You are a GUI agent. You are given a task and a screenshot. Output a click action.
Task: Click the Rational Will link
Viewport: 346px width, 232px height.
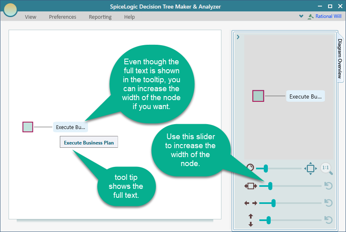click(328, 17)
